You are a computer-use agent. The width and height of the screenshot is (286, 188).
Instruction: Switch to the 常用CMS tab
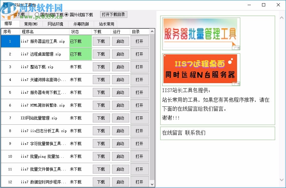30,24
